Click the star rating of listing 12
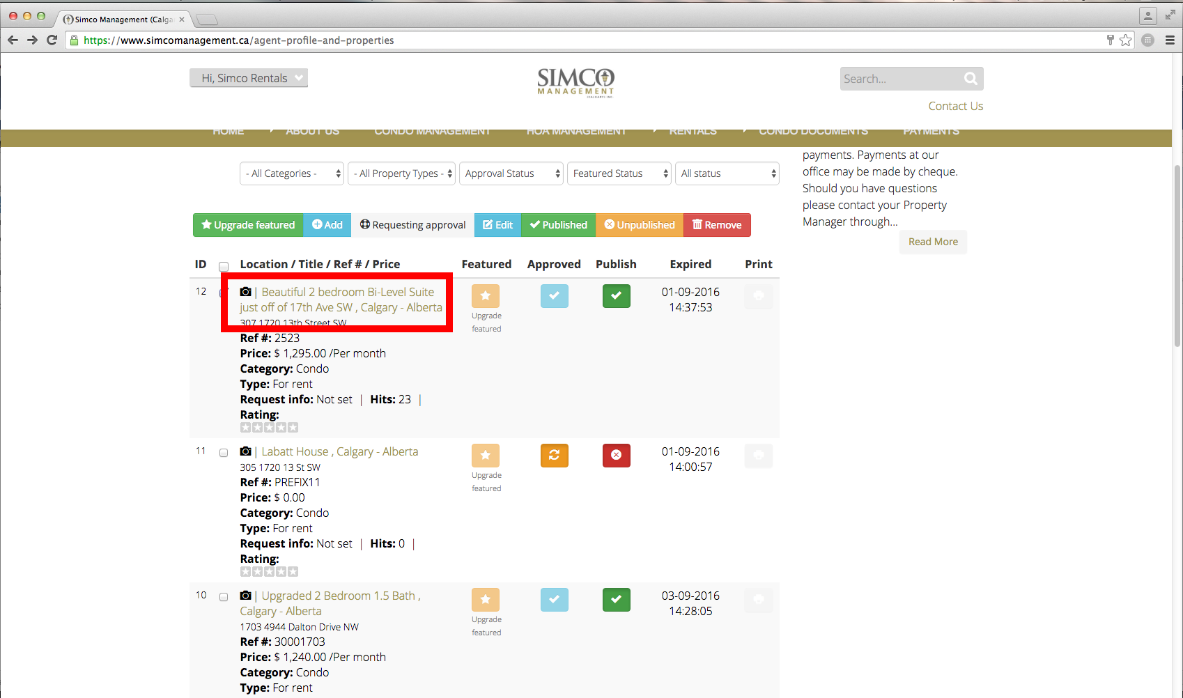This screenshot has height=698, width=1183. (x=269, y=428)
